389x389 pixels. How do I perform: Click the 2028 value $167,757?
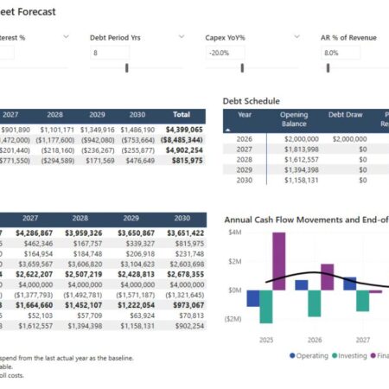click(x=87, y=244)
